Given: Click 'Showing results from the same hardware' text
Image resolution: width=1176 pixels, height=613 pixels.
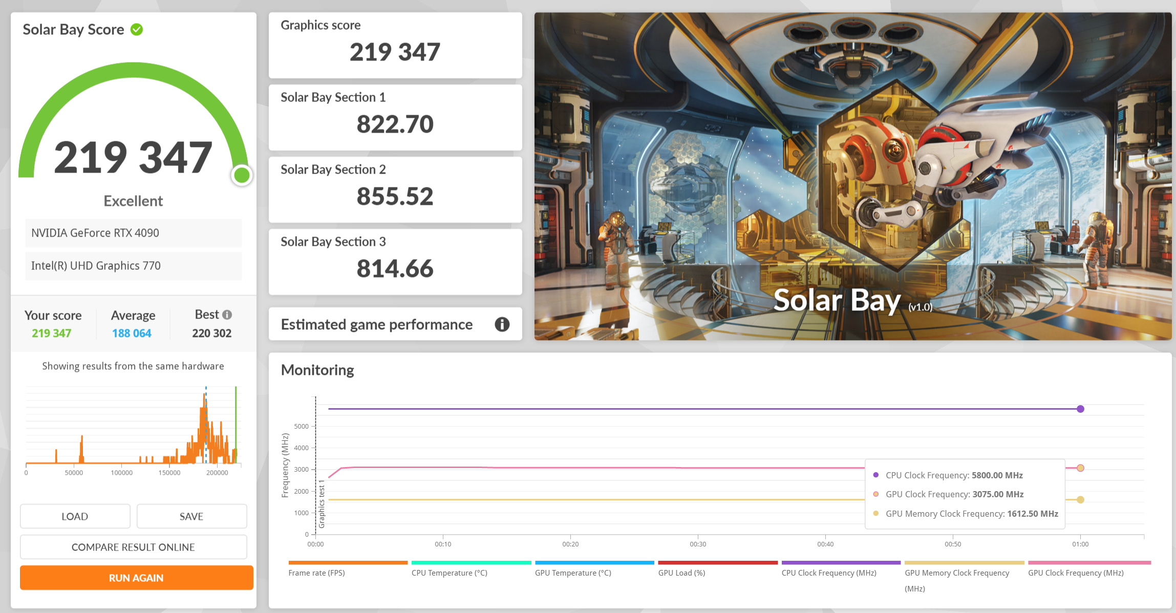Looking at the screenshot, I should (x=133, y=366).
